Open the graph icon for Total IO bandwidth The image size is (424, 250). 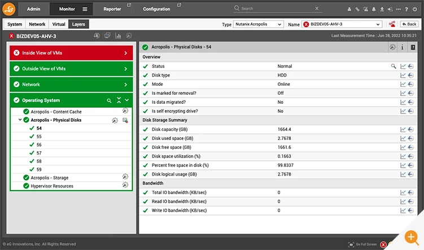point(403,192)
